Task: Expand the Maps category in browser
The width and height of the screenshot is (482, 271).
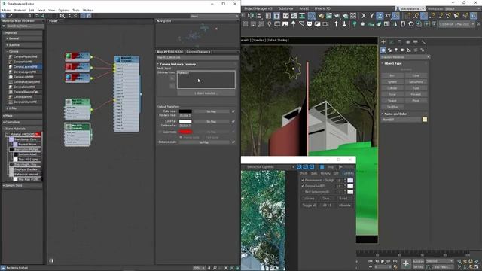Action: (x=4, y=116)
